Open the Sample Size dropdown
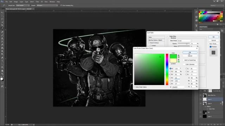Screen dimensions: 225x126 [x=22, y=6]
